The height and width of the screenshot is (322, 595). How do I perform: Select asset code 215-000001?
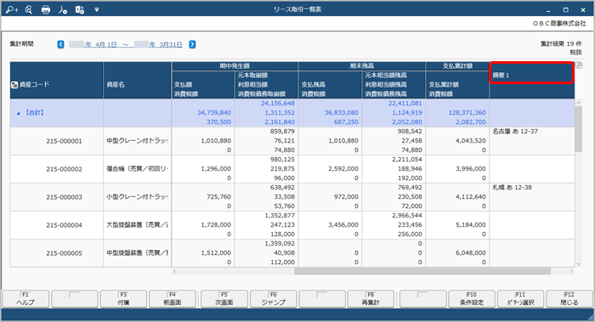(64, 141)
